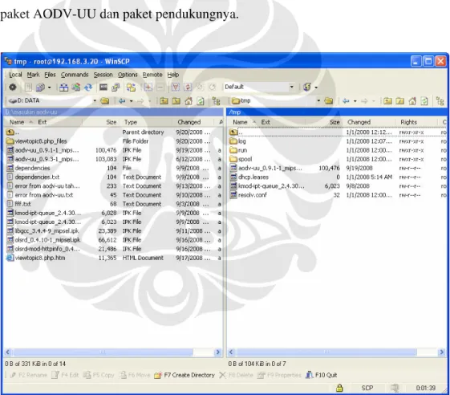Open the Mark menu
Viewport: 450px width, 395px height.
pos(34,75)
